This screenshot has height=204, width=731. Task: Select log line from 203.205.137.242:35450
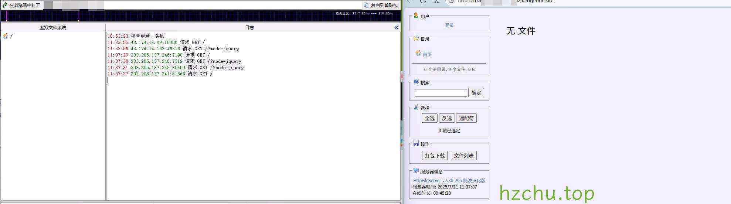176,68
